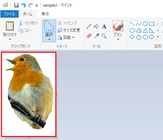The height and width of the screenshot is (140, 163).
Task: Switch to the 表示 tab
Action: 45,14
